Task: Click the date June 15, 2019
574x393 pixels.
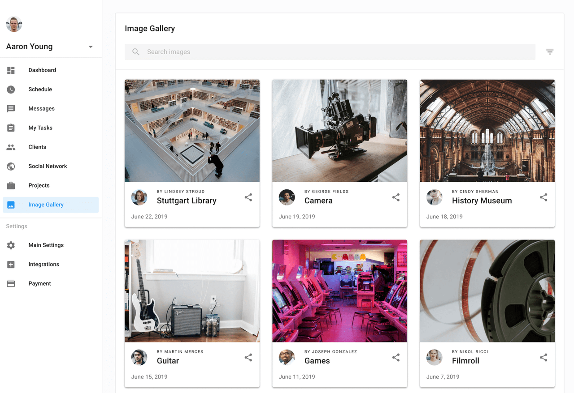Action: click(x=149, y=377)
